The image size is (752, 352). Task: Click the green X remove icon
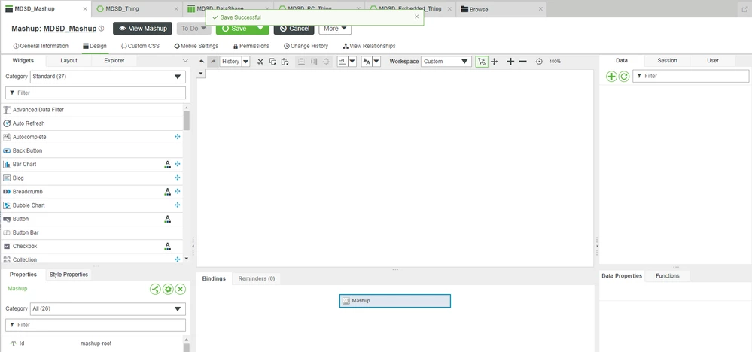181,289
